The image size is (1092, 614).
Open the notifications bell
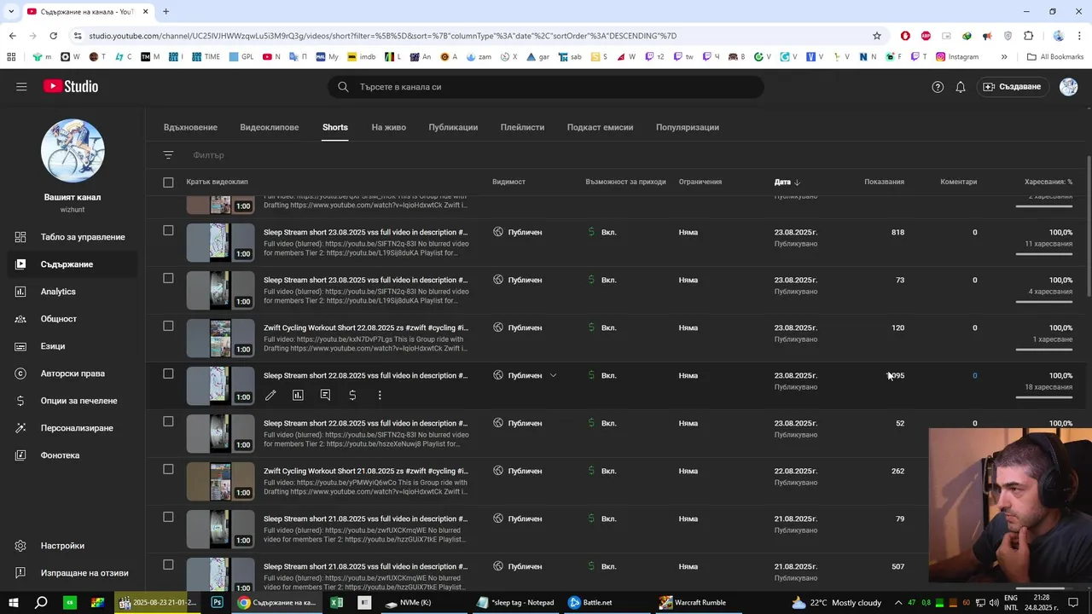[961, 87]
